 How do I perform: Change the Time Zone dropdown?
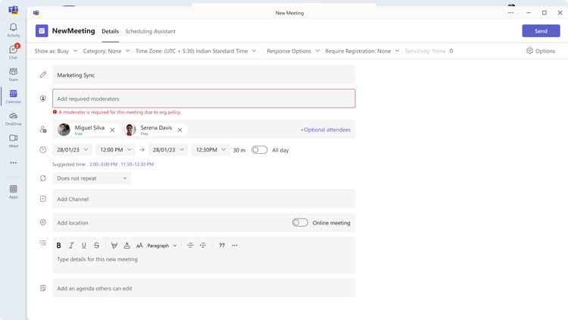tap(195, 51)
